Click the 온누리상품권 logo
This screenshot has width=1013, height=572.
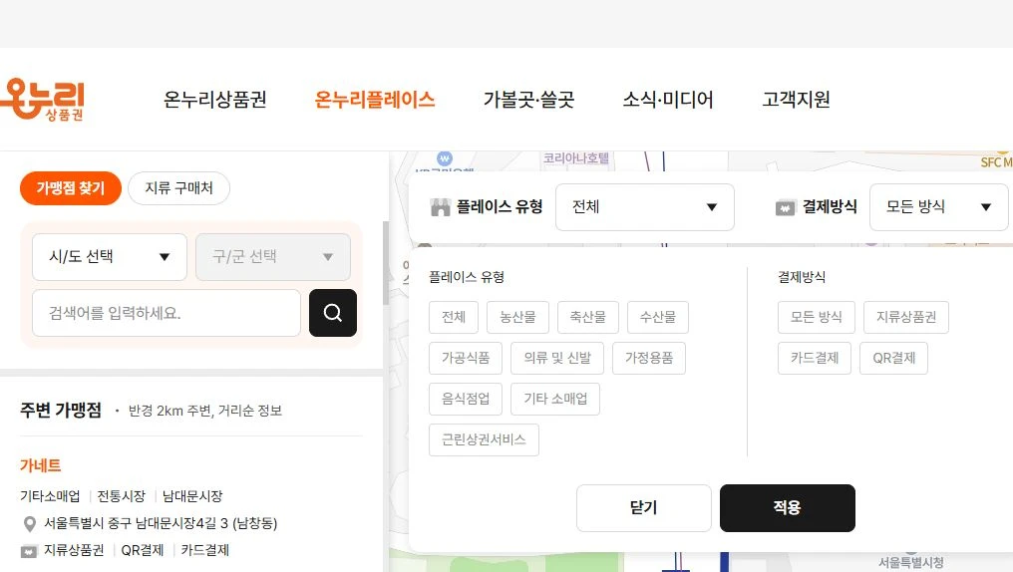click(x=42, y=99)
